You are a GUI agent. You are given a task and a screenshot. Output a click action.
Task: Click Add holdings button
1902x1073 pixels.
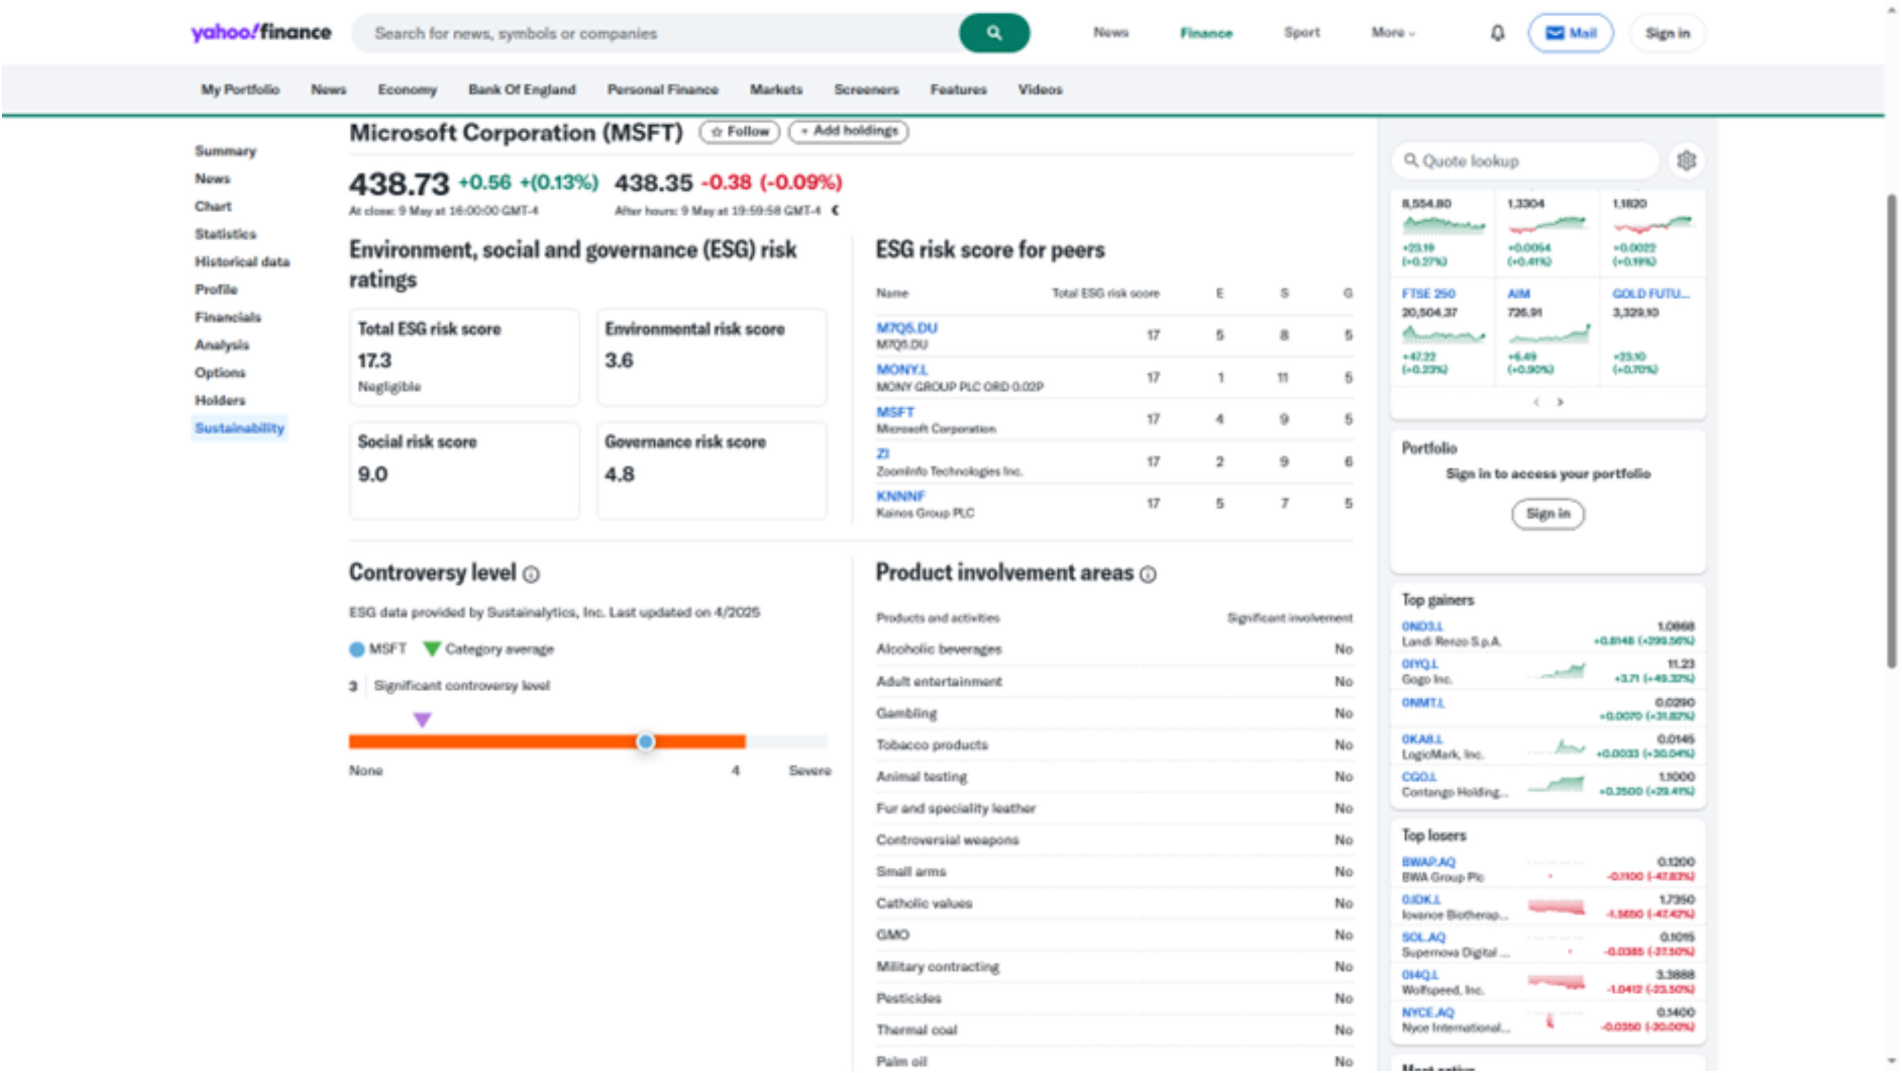(849, 131)
